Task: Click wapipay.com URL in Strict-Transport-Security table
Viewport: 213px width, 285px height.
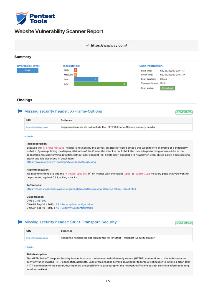Action: (37, 238)
